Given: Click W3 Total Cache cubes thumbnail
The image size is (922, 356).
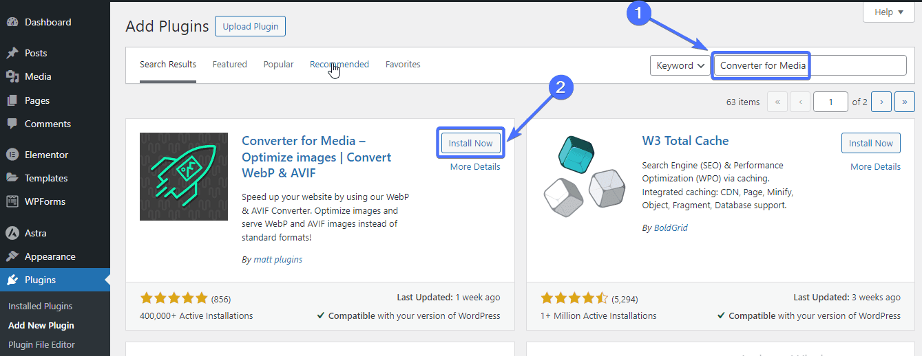Looking at the screenshot, I should click(x=585, y=177).
